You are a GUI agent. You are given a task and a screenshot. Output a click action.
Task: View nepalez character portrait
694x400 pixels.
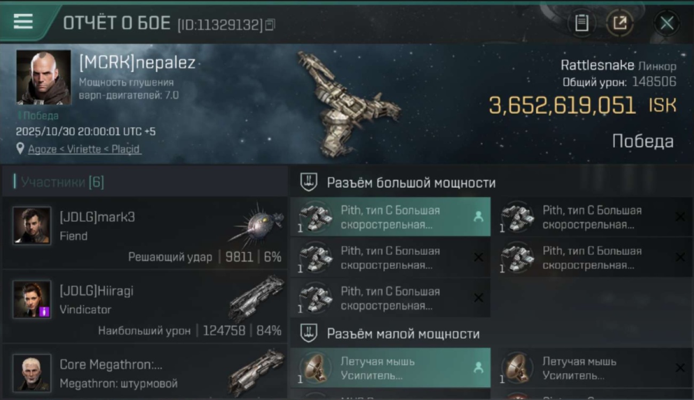point(43,77)
